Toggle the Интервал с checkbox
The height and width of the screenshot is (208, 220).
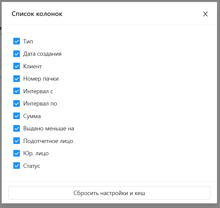(17, 91)
